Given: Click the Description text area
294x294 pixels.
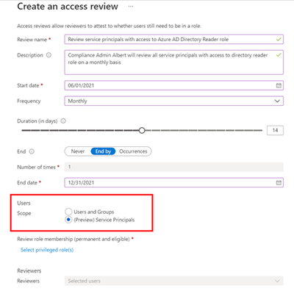Looking at the screenshot, I should pos(174,62).
